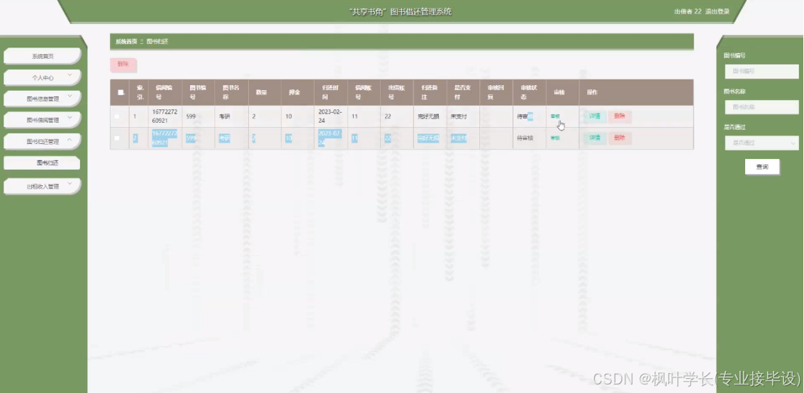Click the 归还备注 column header
The height and width of the screenshot is (393, 804).
point(430,92)
